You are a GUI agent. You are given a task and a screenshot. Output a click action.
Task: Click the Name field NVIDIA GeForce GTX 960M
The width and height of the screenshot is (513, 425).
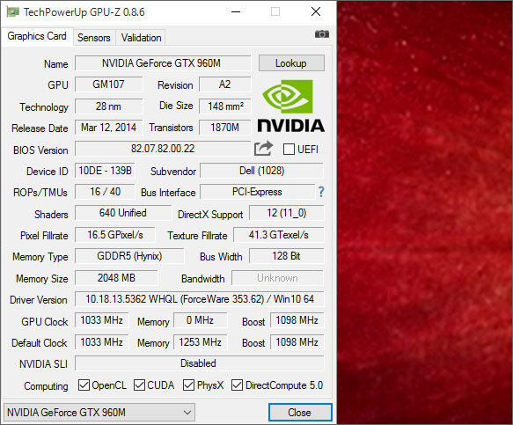(x=163, y=62)
